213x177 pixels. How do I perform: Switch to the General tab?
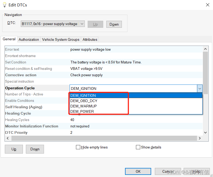[9, 39]
